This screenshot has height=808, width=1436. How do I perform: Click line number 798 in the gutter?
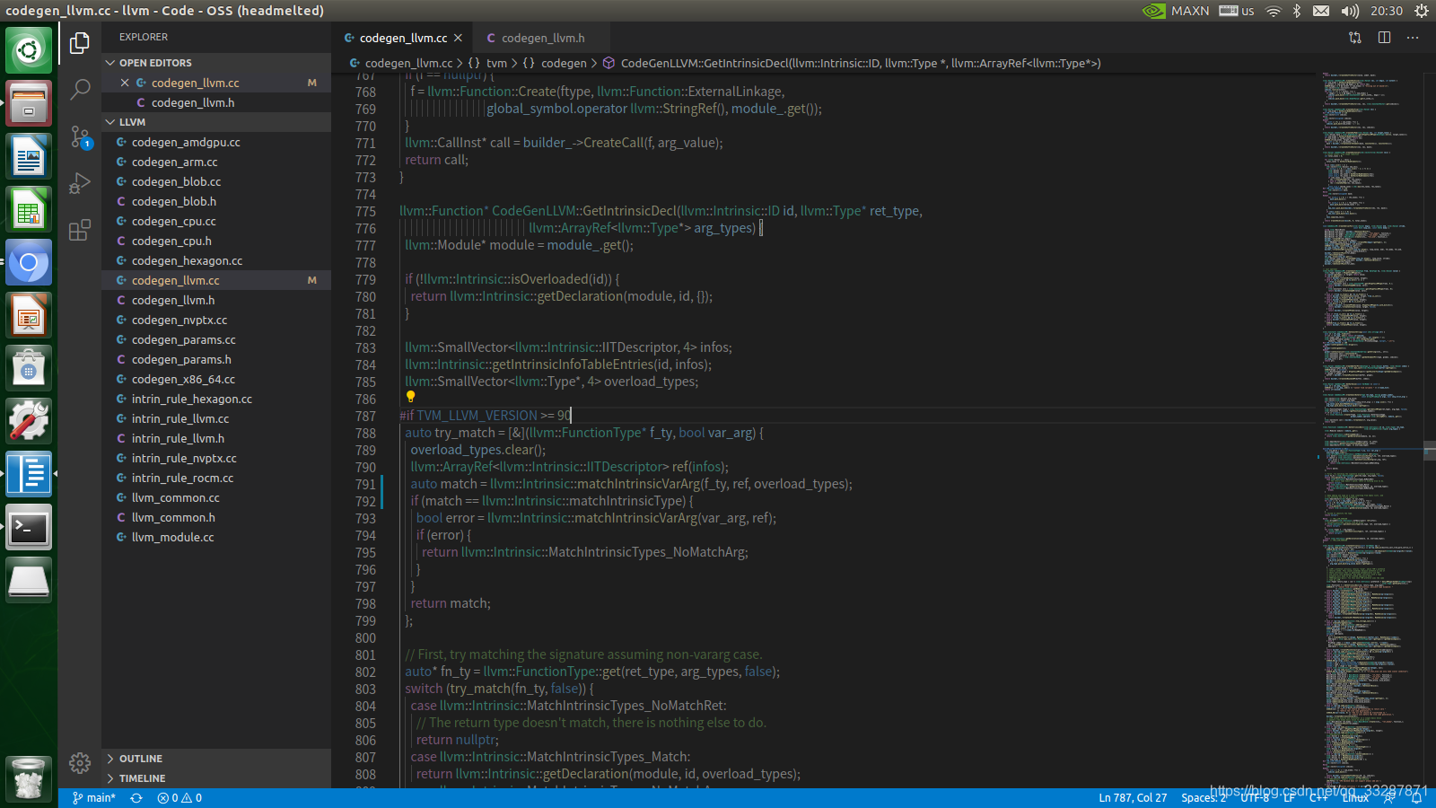pyautogui.click(x=365, y=603)
